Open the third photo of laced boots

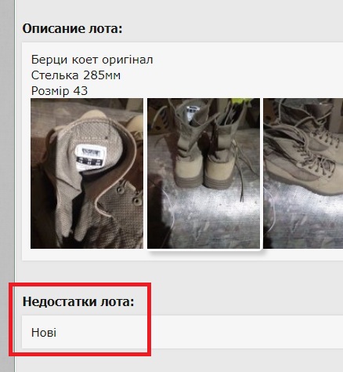point(303,173)
